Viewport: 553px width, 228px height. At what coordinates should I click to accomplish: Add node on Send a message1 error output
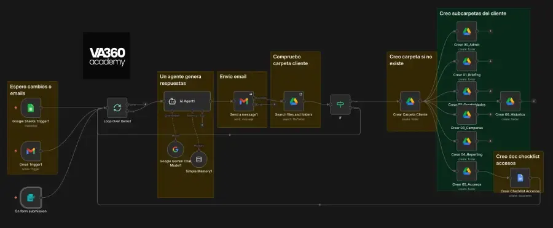(275, 104)
